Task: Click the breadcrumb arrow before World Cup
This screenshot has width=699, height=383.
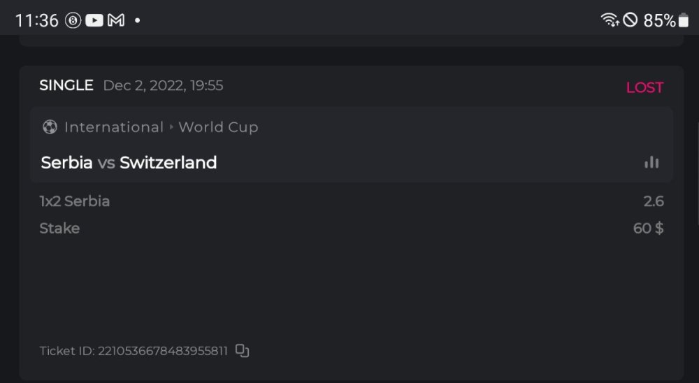Action: pos(171,127)
